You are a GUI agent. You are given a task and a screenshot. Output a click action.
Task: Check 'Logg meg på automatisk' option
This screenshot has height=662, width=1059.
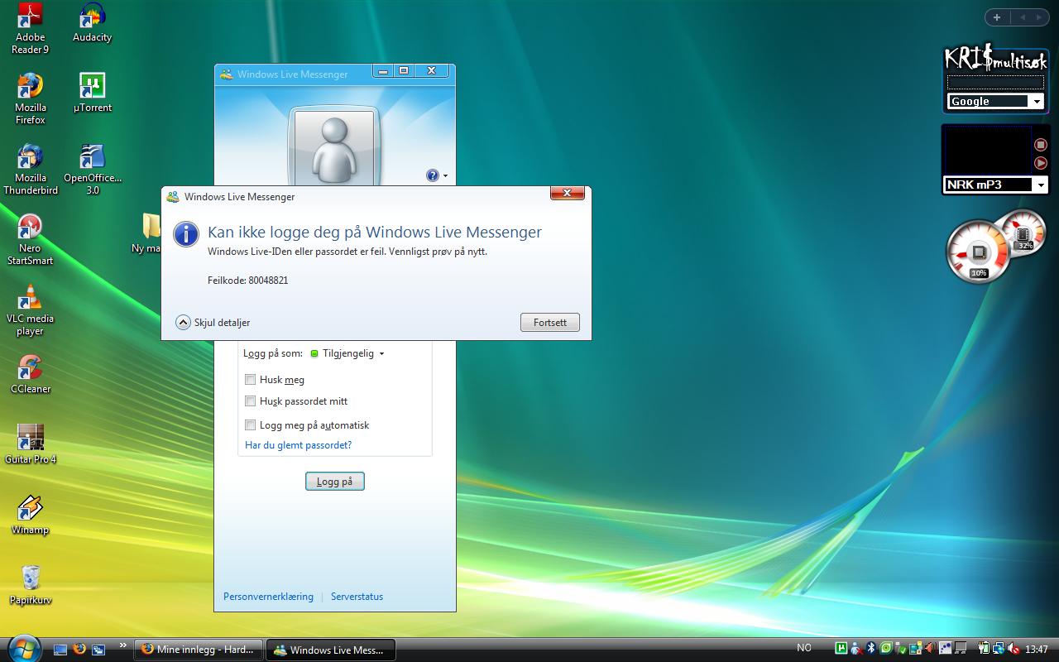[250, 425]
